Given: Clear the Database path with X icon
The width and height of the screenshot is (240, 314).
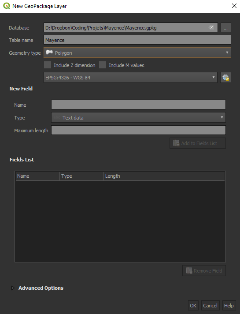Looking at the screenshot, I should tap(212, 27).
